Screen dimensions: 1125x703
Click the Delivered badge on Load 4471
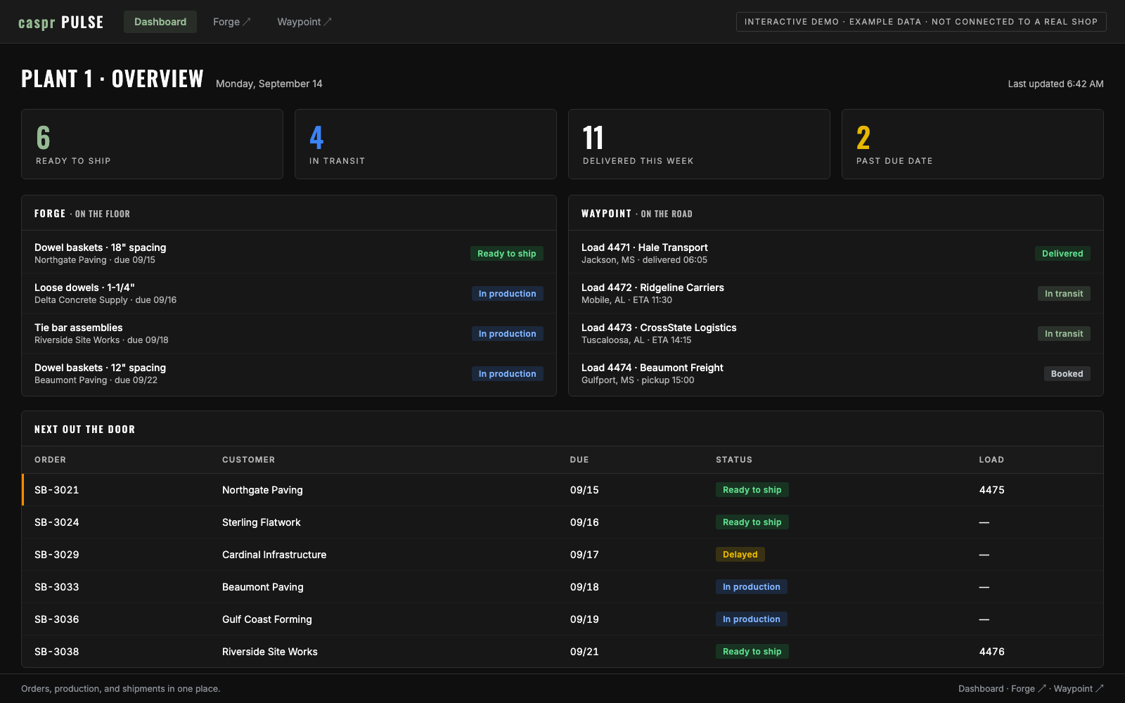click(1062, 254)
